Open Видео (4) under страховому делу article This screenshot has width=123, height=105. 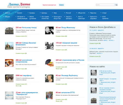(x=59, y=69)
